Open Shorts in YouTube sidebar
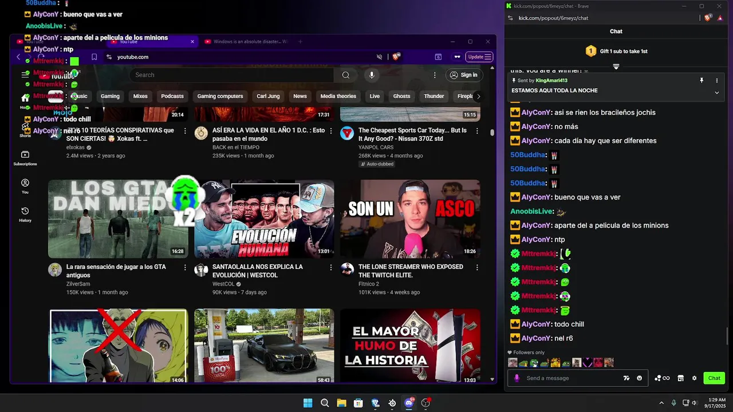 pos(25,130)
